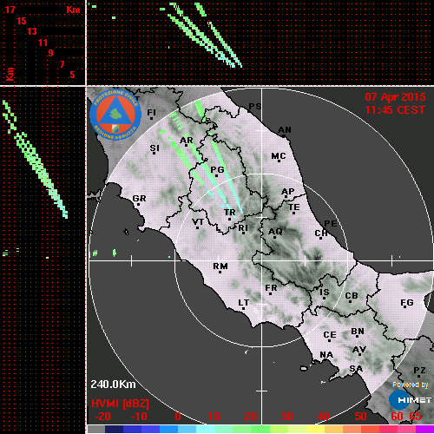Click the 9 altitude label
This screenshot has width=434, height=434.
51,53
